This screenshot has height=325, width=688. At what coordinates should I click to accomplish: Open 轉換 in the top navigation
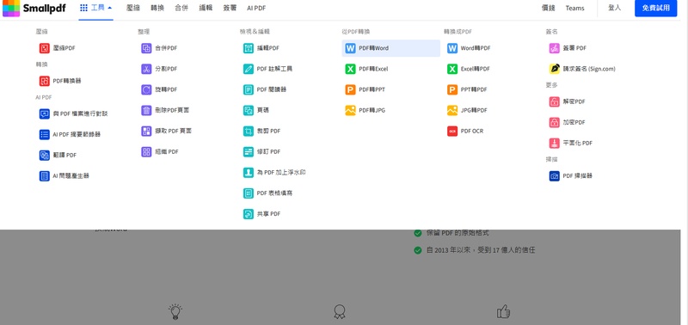(157, 8)
